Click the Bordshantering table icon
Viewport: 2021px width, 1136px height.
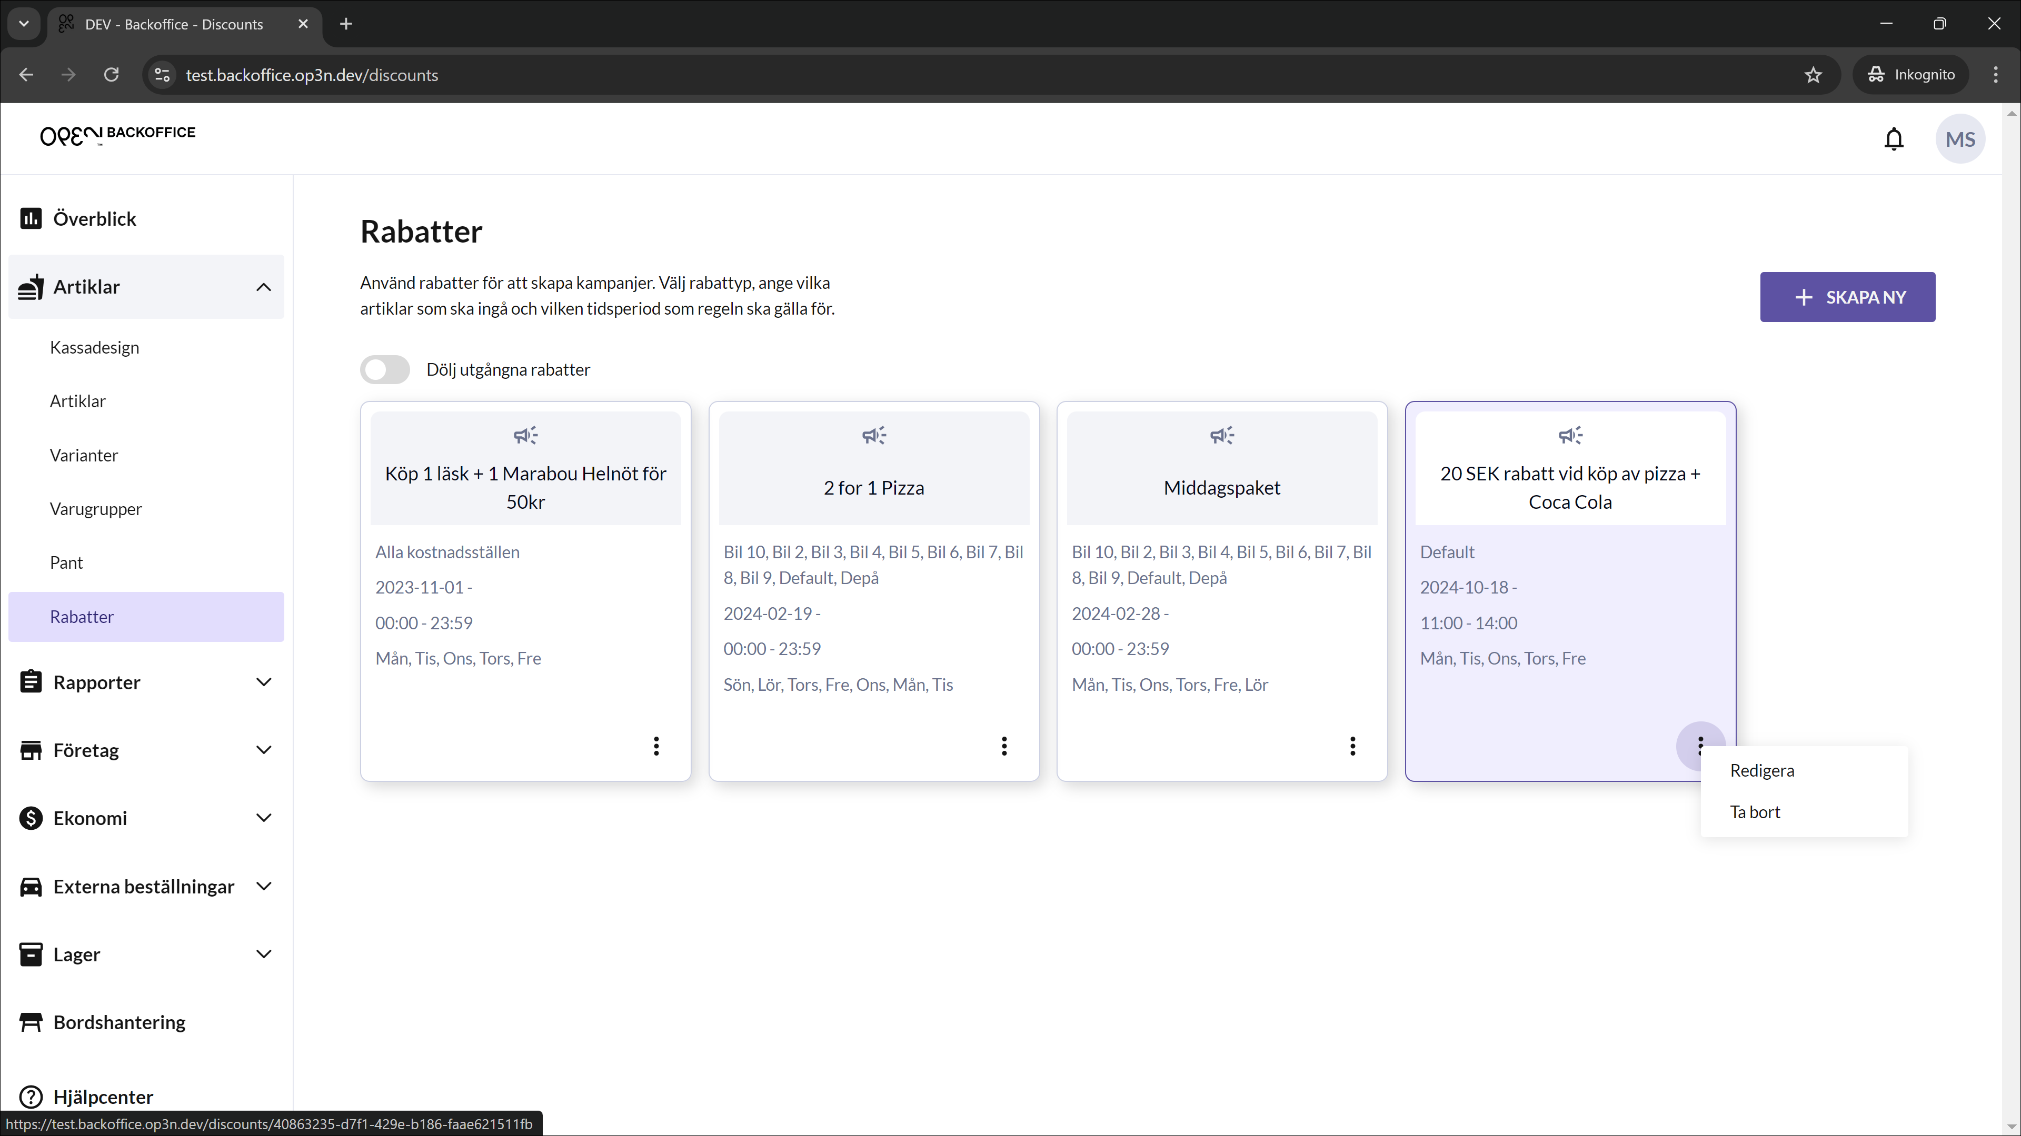(x=31, y=1021)
